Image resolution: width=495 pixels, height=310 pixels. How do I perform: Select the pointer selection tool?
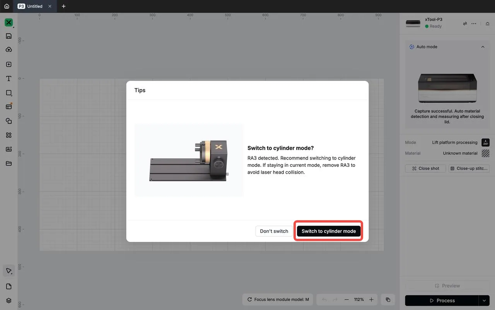(x=9, y=271)
